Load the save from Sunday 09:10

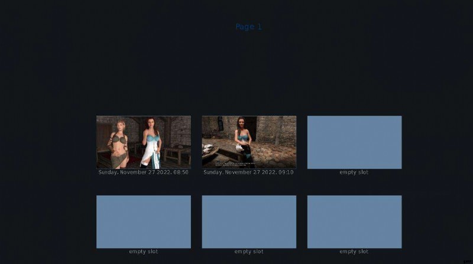point(249,142)
